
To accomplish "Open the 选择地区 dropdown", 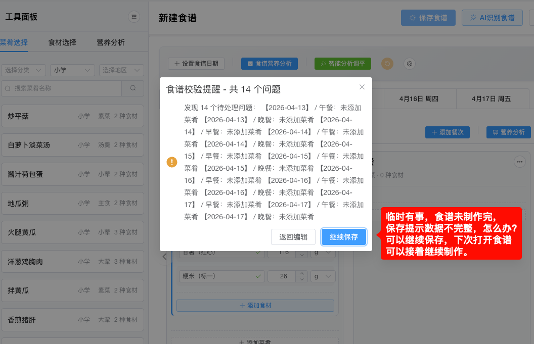I will coord(121,70).
